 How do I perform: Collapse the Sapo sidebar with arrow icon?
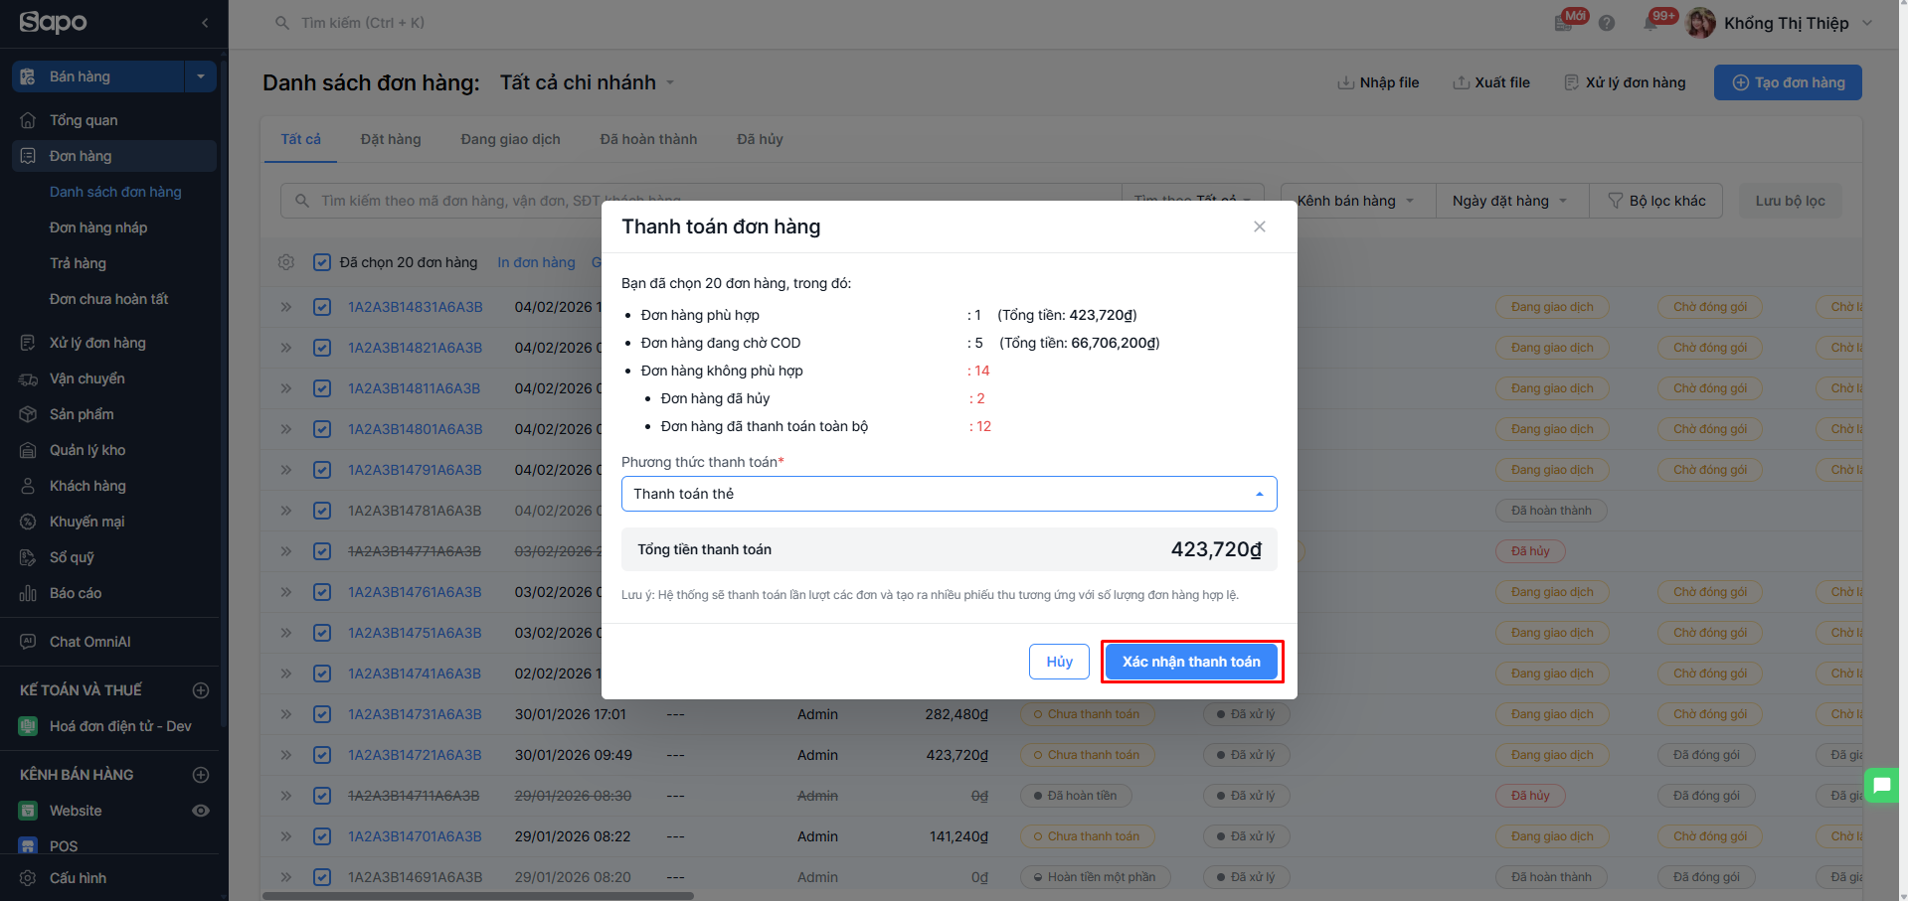(205, 23)
